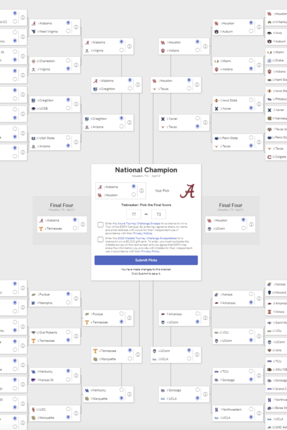Pick Houston as National Champion
Screen dimensions: 287x430
134,195
